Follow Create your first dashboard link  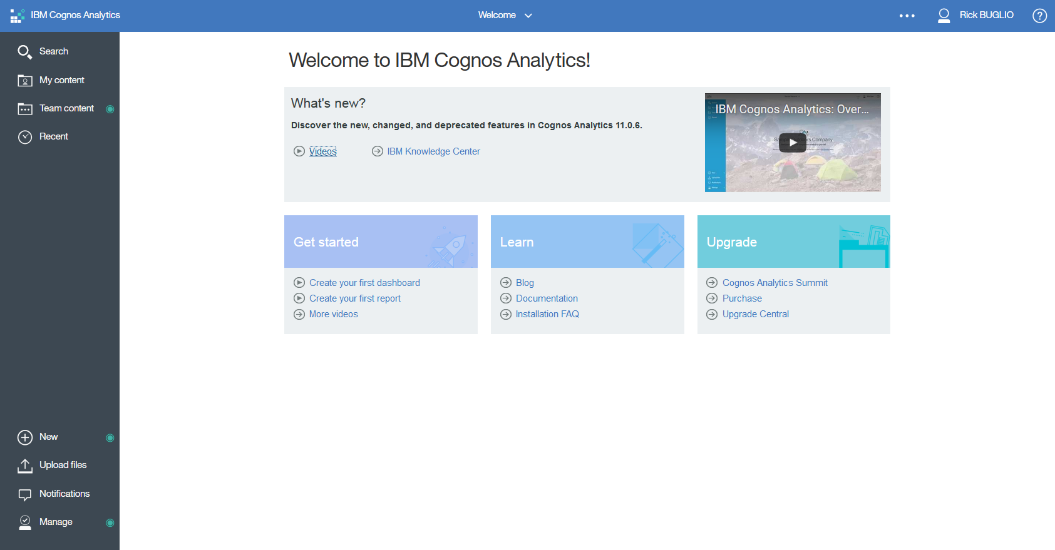click(364, 283)
